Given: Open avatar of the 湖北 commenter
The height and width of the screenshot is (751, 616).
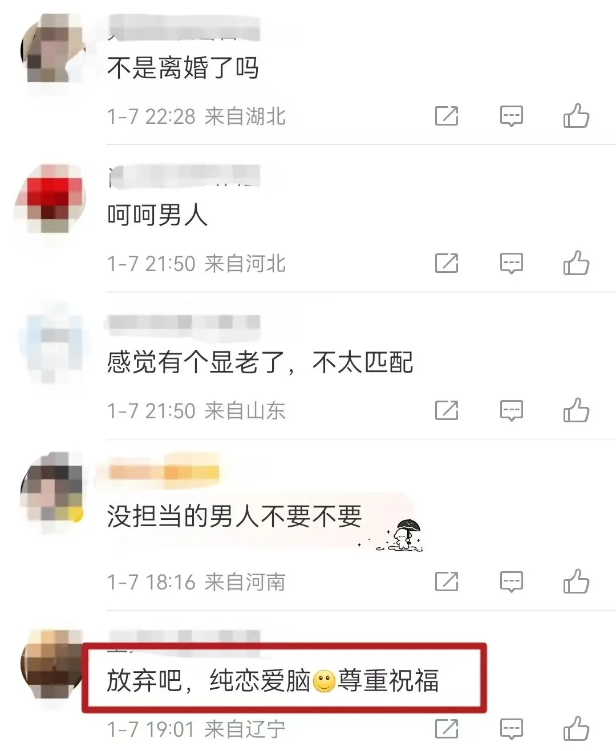Looking at the screenshot, I should tap(51, 50).
